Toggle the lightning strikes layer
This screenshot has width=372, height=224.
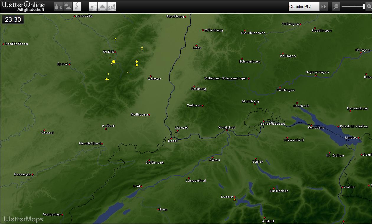click(77, 6)
